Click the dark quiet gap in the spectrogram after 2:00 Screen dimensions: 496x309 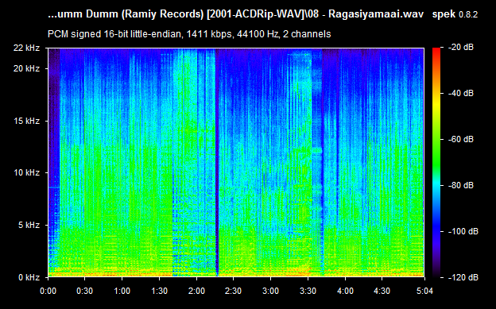click(217, 163)
